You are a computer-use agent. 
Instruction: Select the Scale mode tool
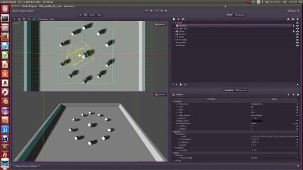tap(29, 19)
